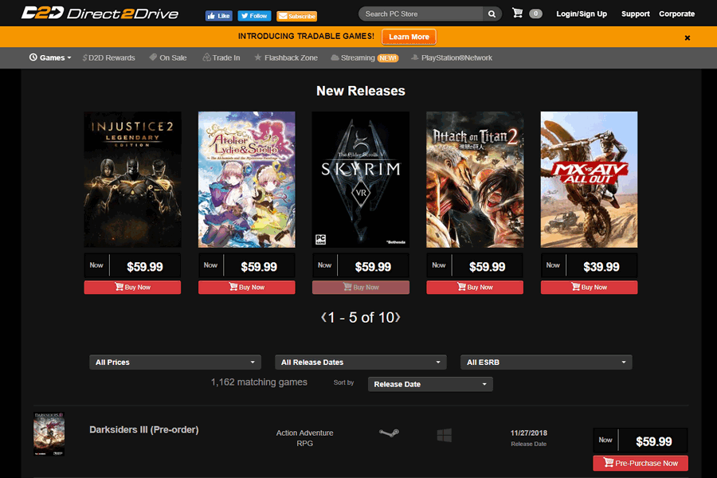Expand the All Prices dropdown
The height and width of the screenshot is (478, 717).
[x=175, y=362]
